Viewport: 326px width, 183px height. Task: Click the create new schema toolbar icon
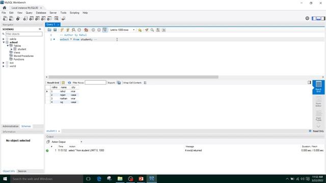point(25,18)
